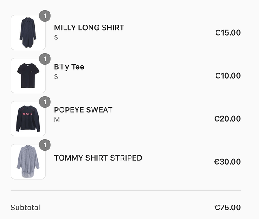Click the Billy Tee product thumbnail
The height and width of the screenshot is (219, 259).
[28, 75]
